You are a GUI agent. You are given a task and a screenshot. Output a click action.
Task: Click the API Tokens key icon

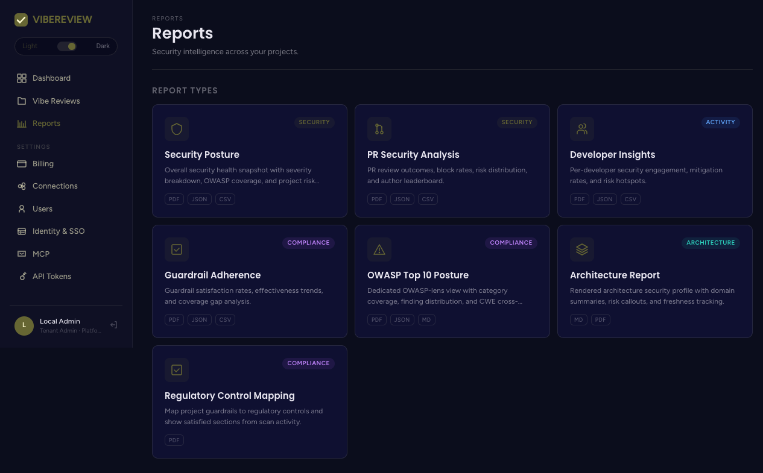[x=22, y=277]
